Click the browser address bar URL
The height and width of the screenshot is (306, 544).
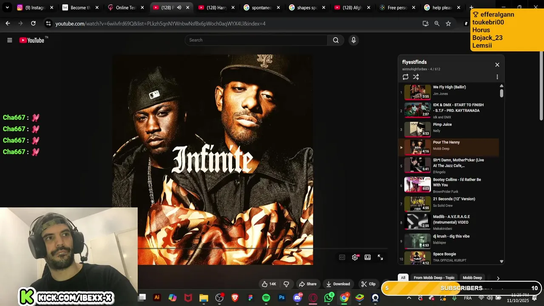160,24
